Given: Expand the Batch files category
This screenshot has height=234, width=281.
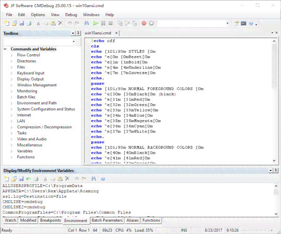Looking at the screenshot, I should [12, 97].
